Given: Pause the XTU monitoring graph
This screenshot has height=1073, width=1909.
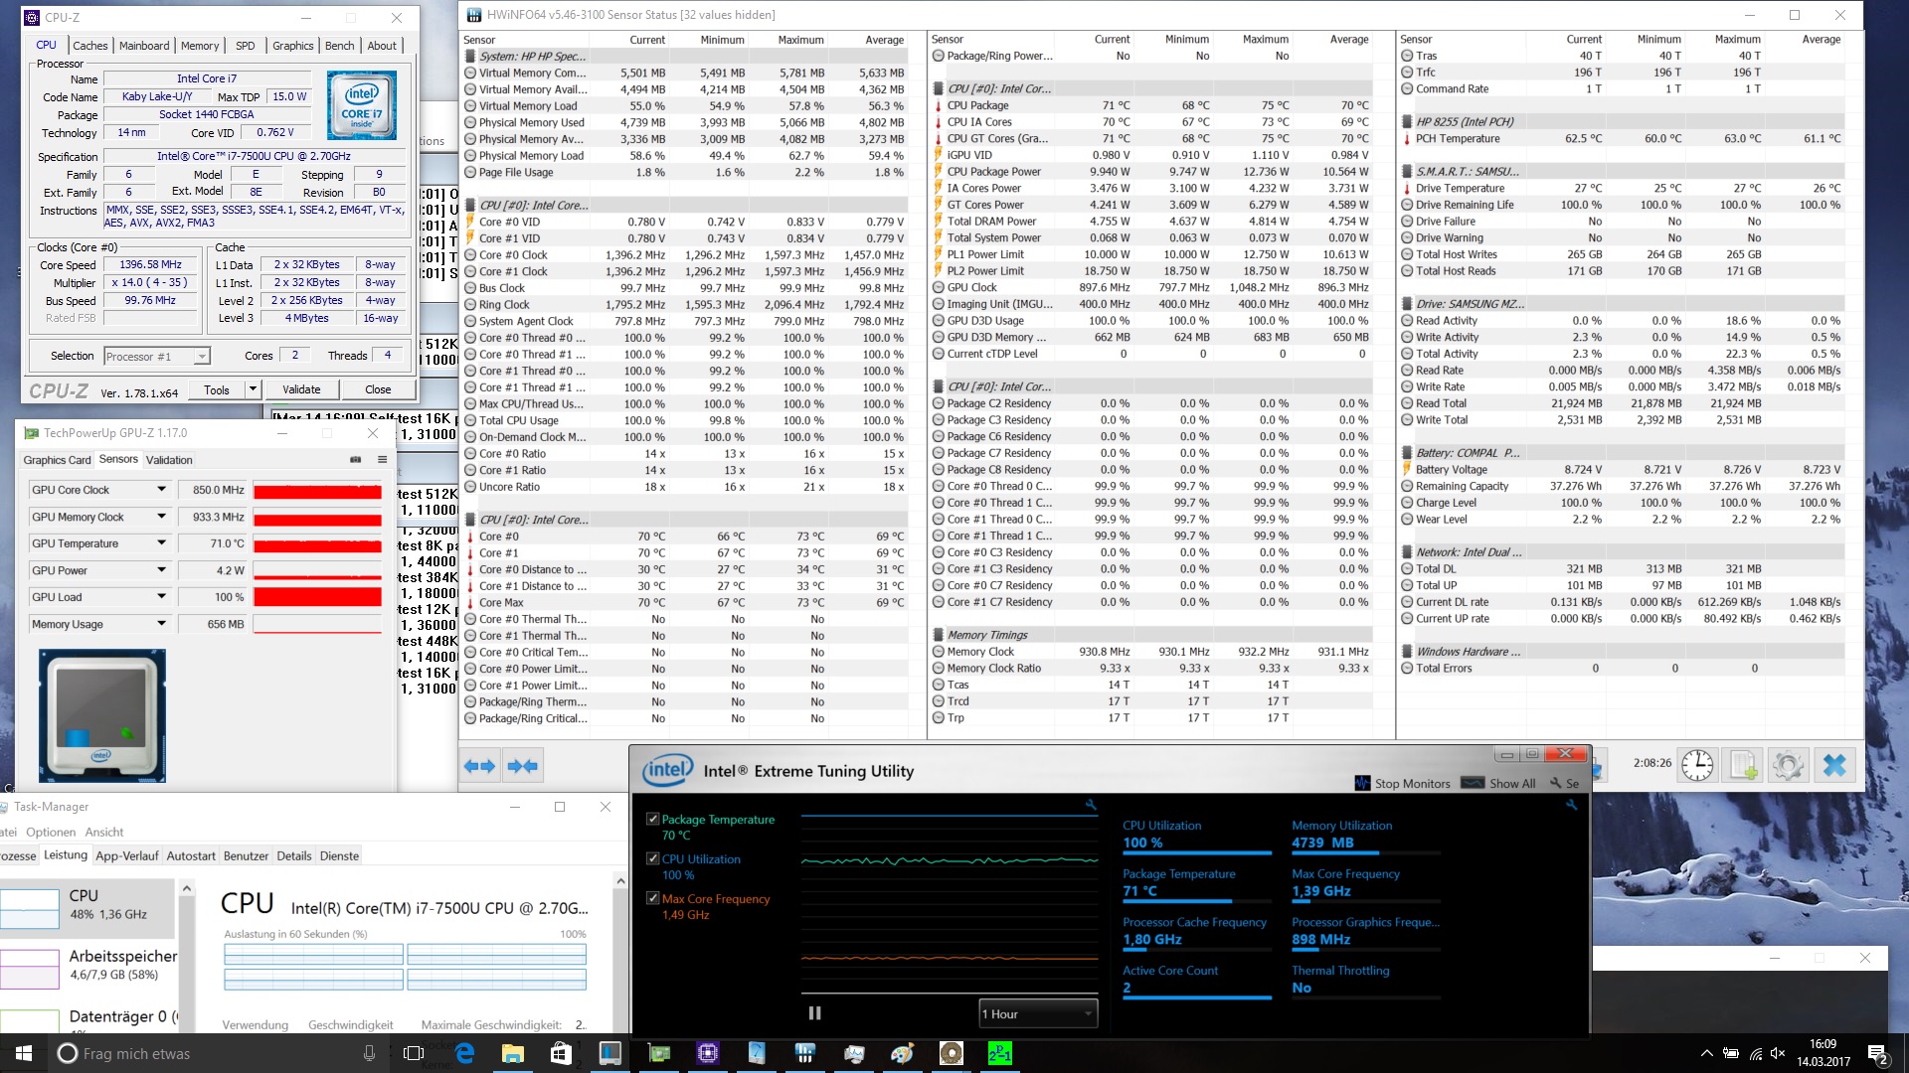Looking at the screenshot, I should point(814,1013).
